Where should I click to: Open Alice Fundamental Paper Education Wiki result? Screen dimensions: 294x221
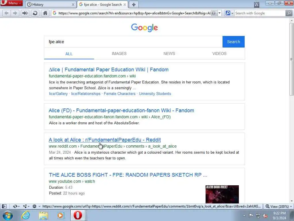click(x=109, y=70)
